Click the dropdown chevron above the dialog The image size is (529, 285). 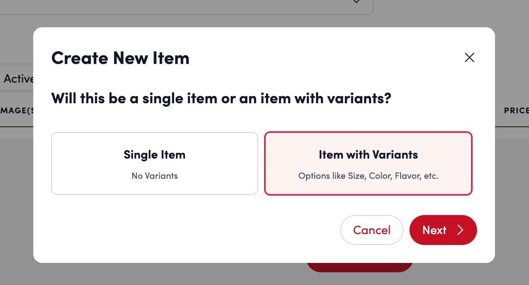point(356,2)
